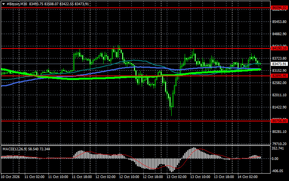
Task: Click the -406.05 MACD scale value
Action: tap(278, 171)
